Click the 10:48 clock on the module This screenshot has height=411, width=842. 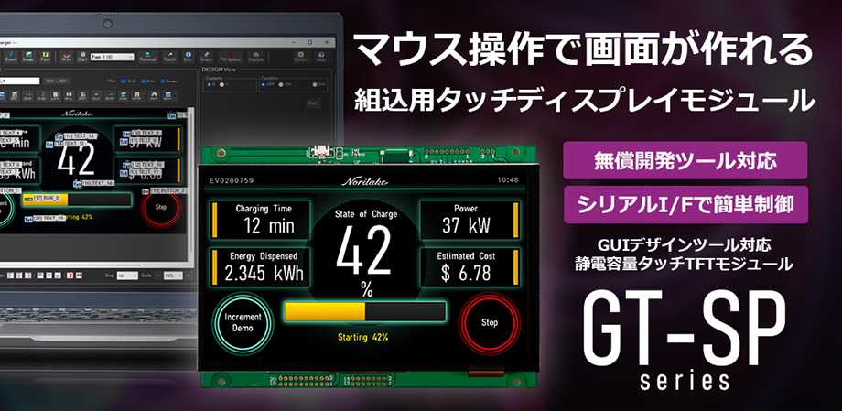pos(507,180)
